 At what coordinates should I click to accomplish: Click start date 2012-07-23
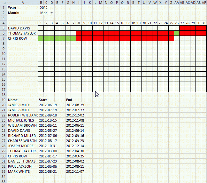point(48,161)
